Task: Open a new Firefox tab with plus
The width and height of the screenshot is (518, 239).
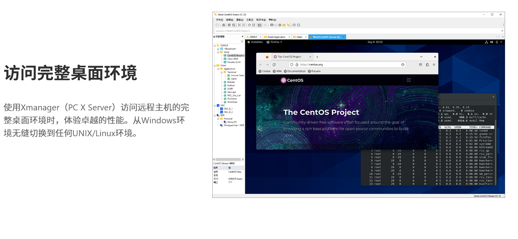Action: tap(317, 57)
